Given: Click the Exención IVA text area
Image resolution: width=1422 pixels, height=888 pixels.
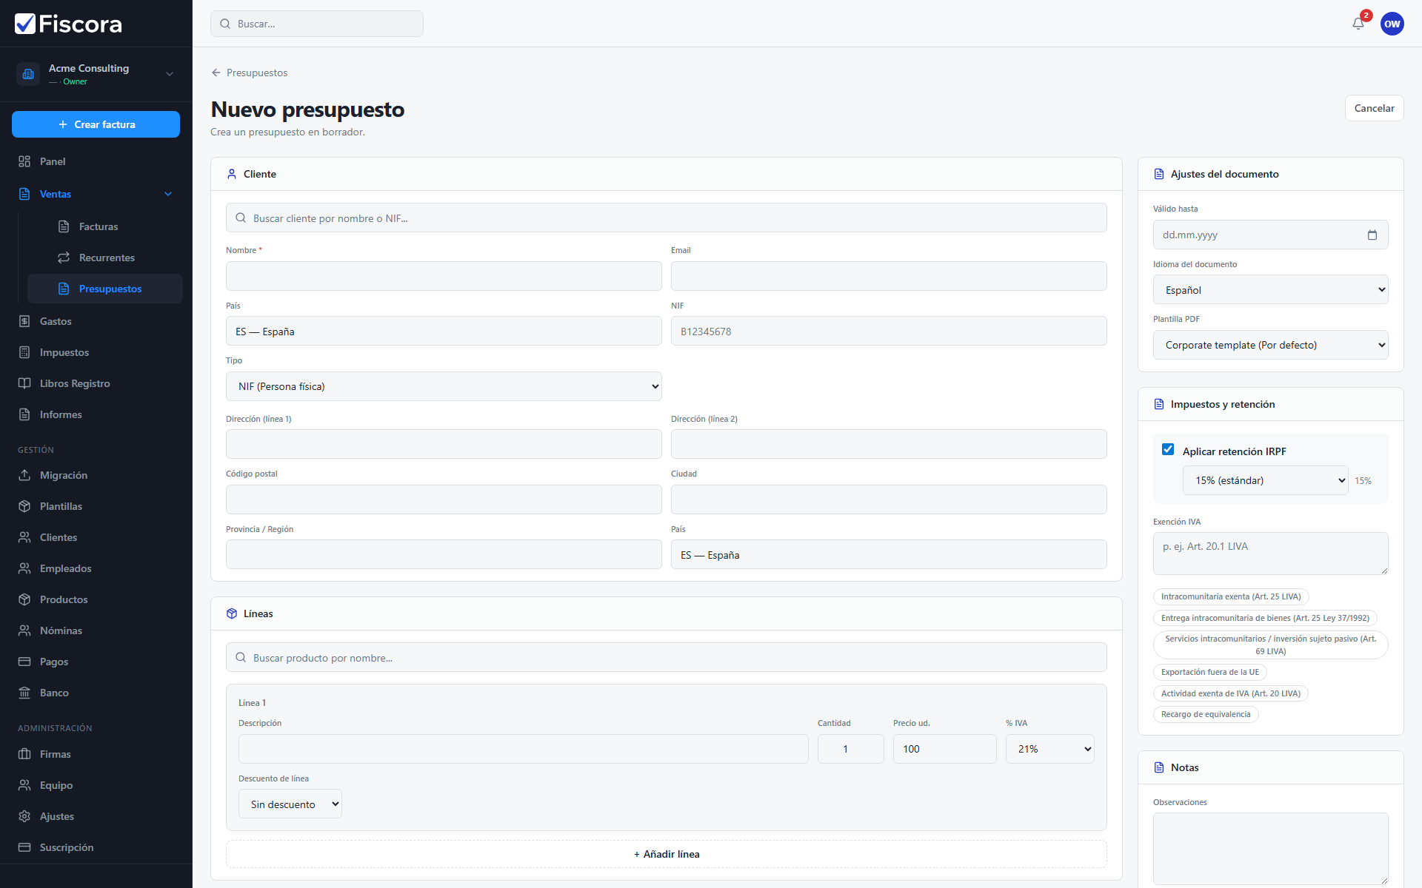Looking at the screenshot, I should coord(1270,554).
